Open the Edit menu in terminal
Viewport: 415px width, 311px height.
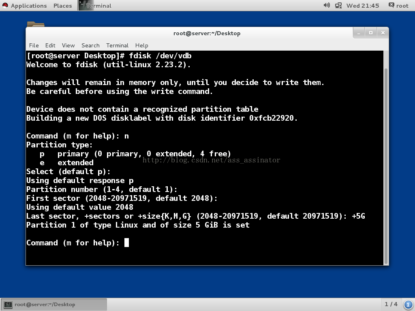(x=50, y=45)
